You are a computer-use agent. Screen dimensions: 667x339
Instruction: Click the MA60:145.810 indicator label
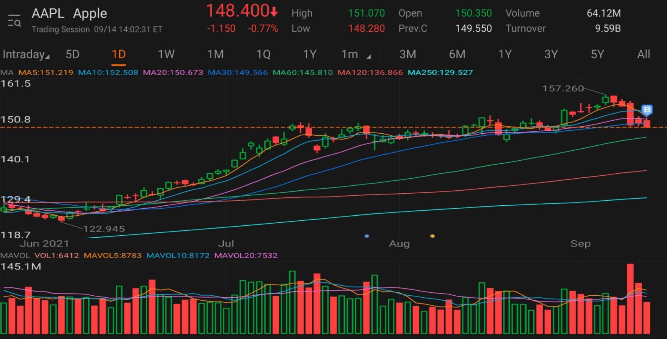[x=303, y=72]
